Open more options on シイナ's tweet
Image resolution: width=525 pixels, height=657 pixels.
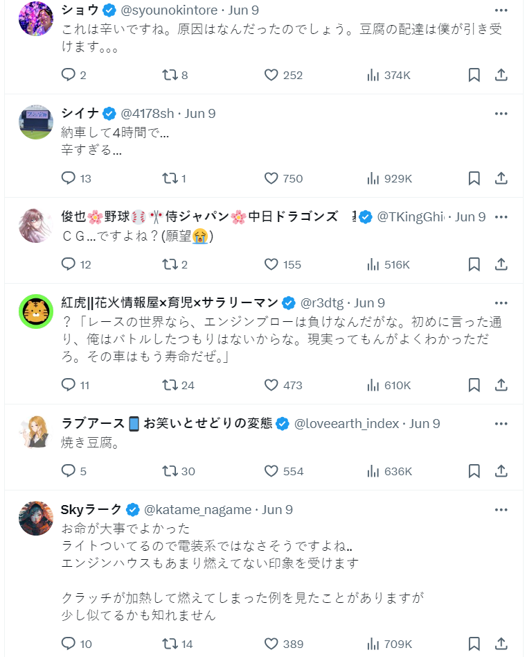pos(501,113)
